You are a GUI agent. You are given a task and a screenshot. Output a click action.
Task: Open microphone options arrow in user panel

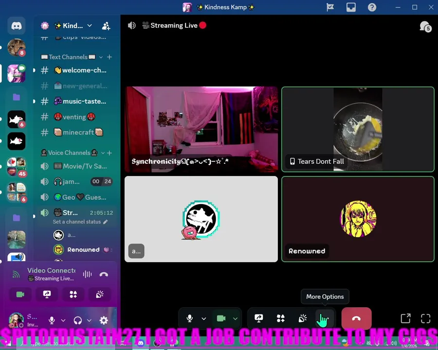coord(63,320)
